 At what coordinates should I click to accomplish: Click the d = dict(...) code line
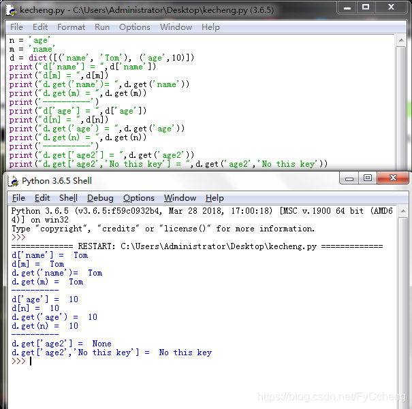coord(101,58)
